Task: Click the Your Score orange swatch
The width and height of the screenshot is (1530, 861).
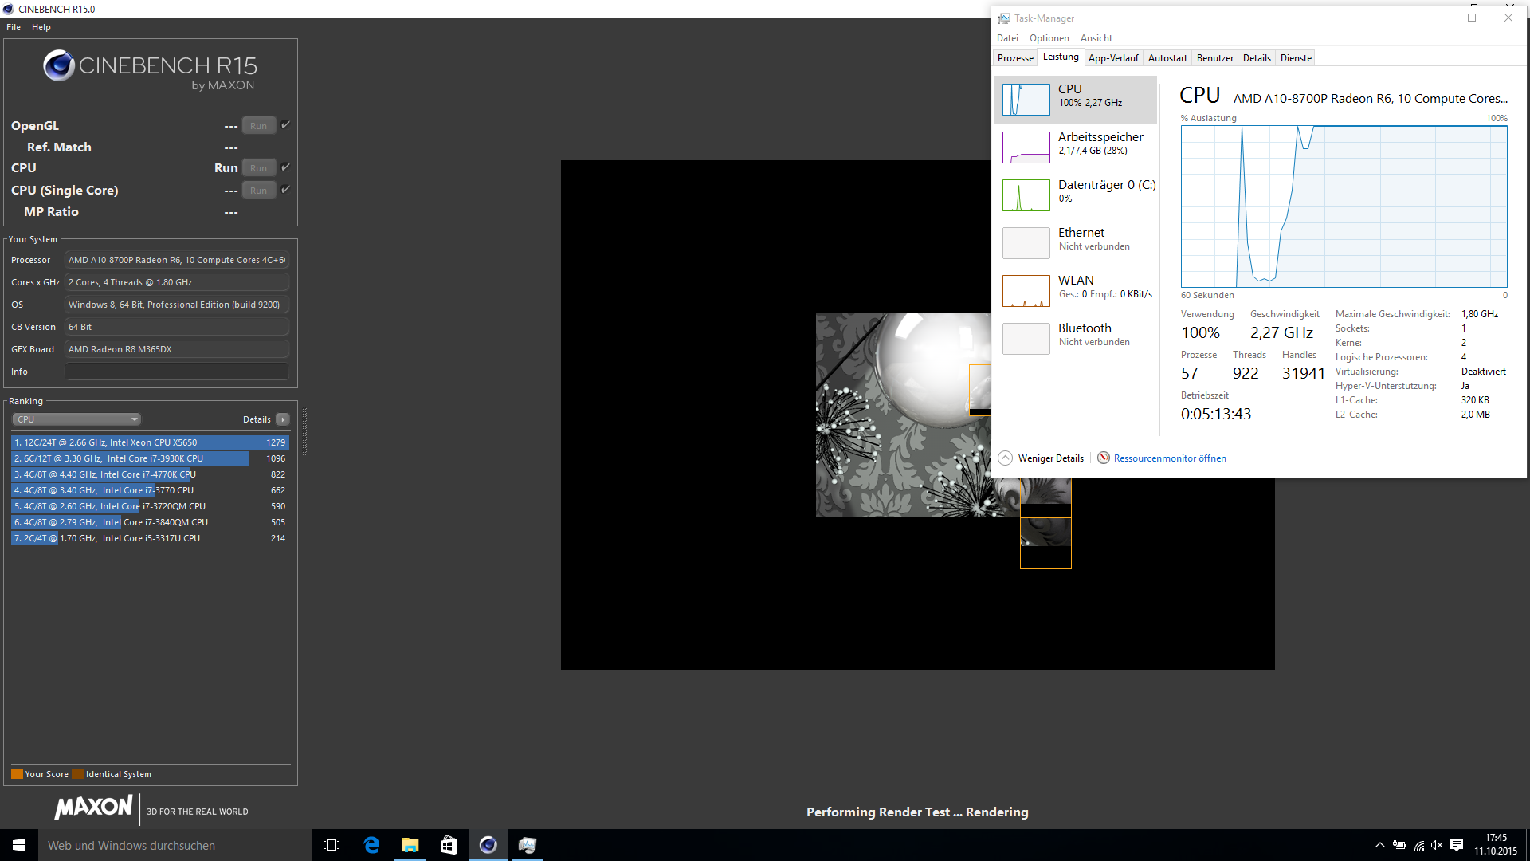Action: pyautogui.click(x=17, y=774)
